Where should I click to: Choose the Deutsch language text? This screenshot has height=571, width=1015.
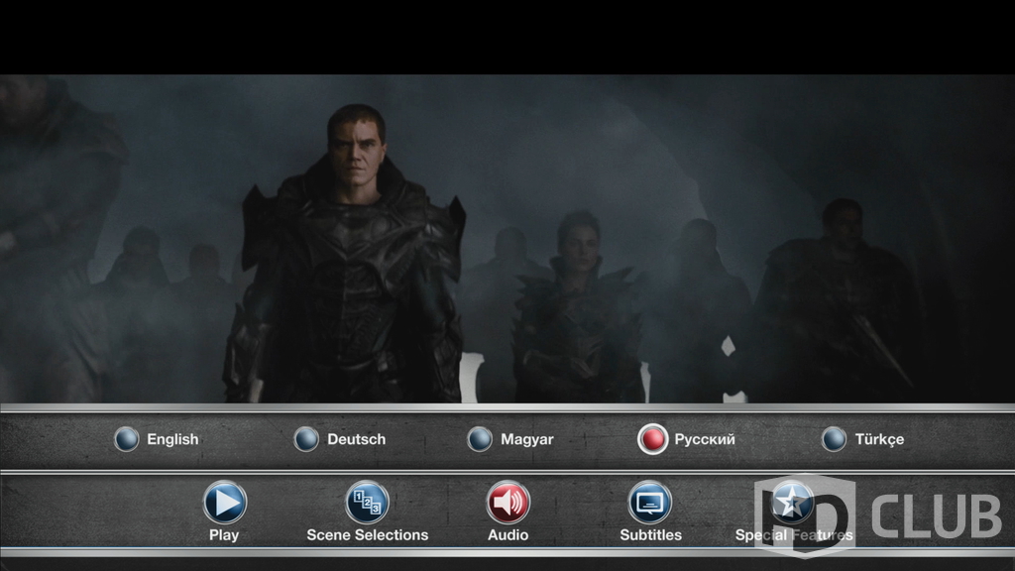[x=356, y=439]
